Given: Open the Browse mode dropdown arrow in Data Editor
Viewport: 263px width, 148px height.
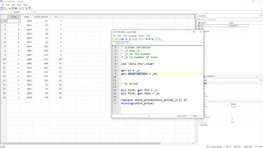Looking at the screenshot, I should (7, 9).
